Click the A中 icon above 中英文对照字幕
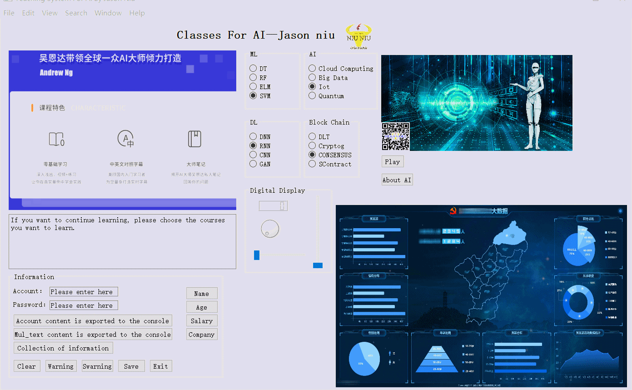Image resolution: width=632 pixels, height=390 pixels. point(125,139)
